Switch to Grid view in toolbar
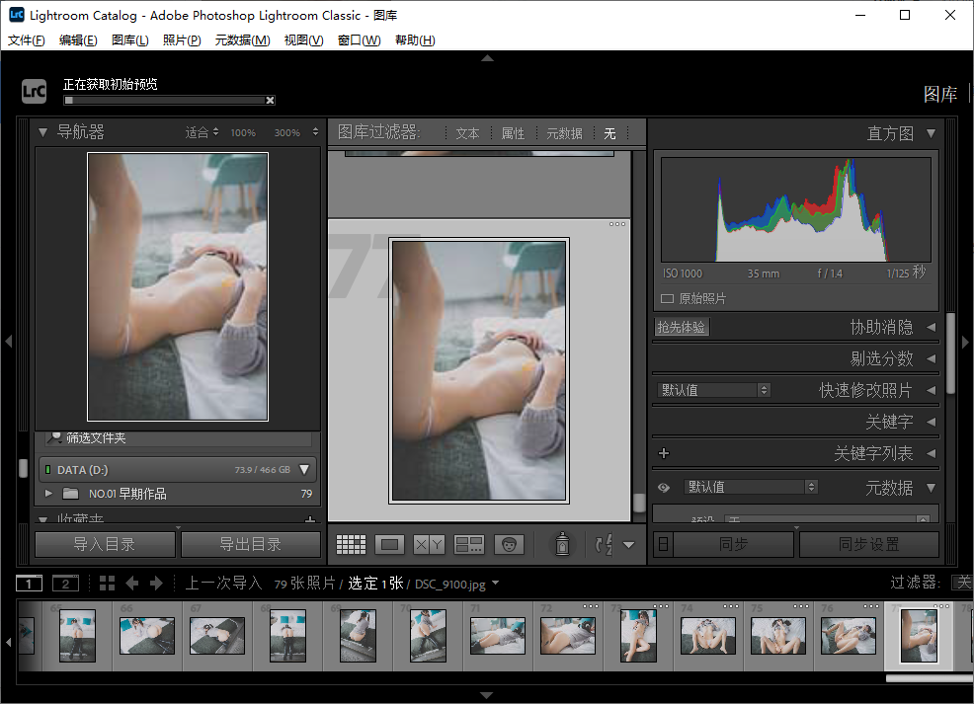Screen dimensions: 974x704 point(351,544)
